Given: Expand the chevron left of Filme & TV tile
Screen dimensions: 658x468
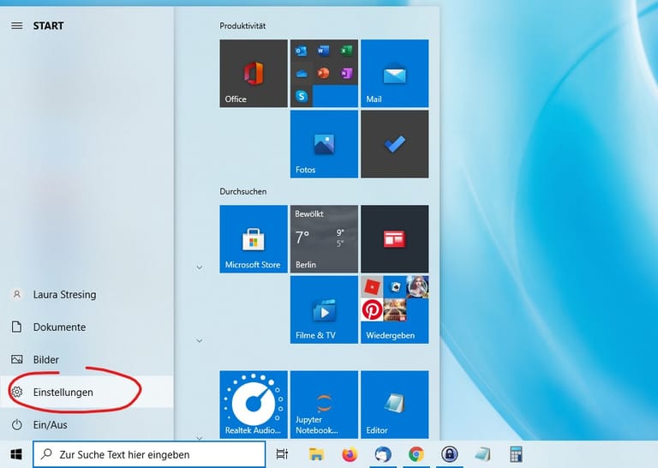Looking at the screenshot, I should coord(200,340).
